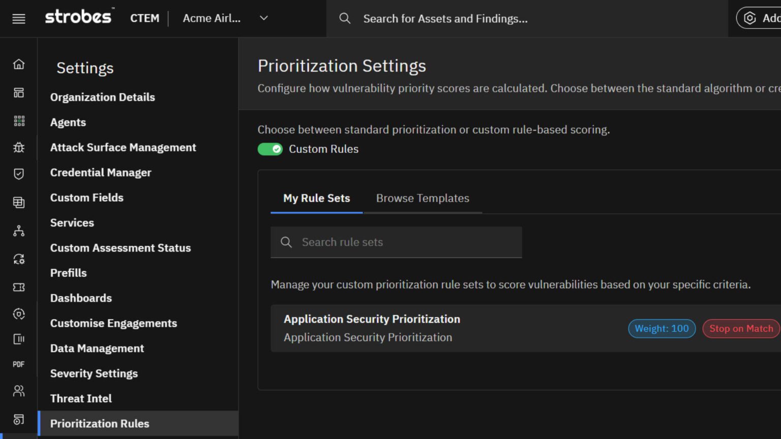Click the team members icon in sidebar
The height and width of the screenshot is (439, 781).
19,390
